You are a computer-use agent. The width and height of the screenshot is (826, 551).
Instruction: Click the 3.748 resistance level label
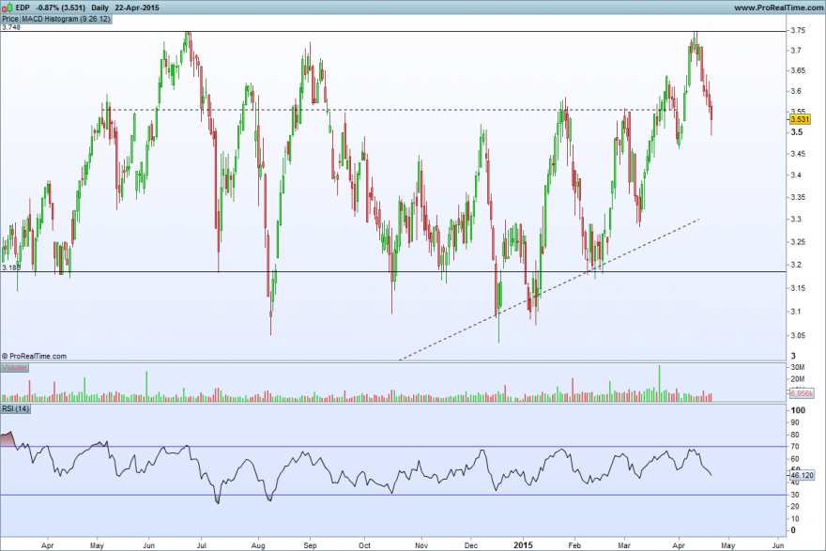10,27
